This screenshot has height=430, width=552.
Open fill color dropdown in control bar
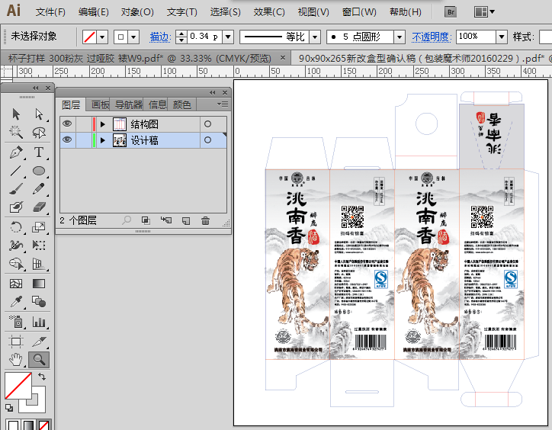(102, 37)
